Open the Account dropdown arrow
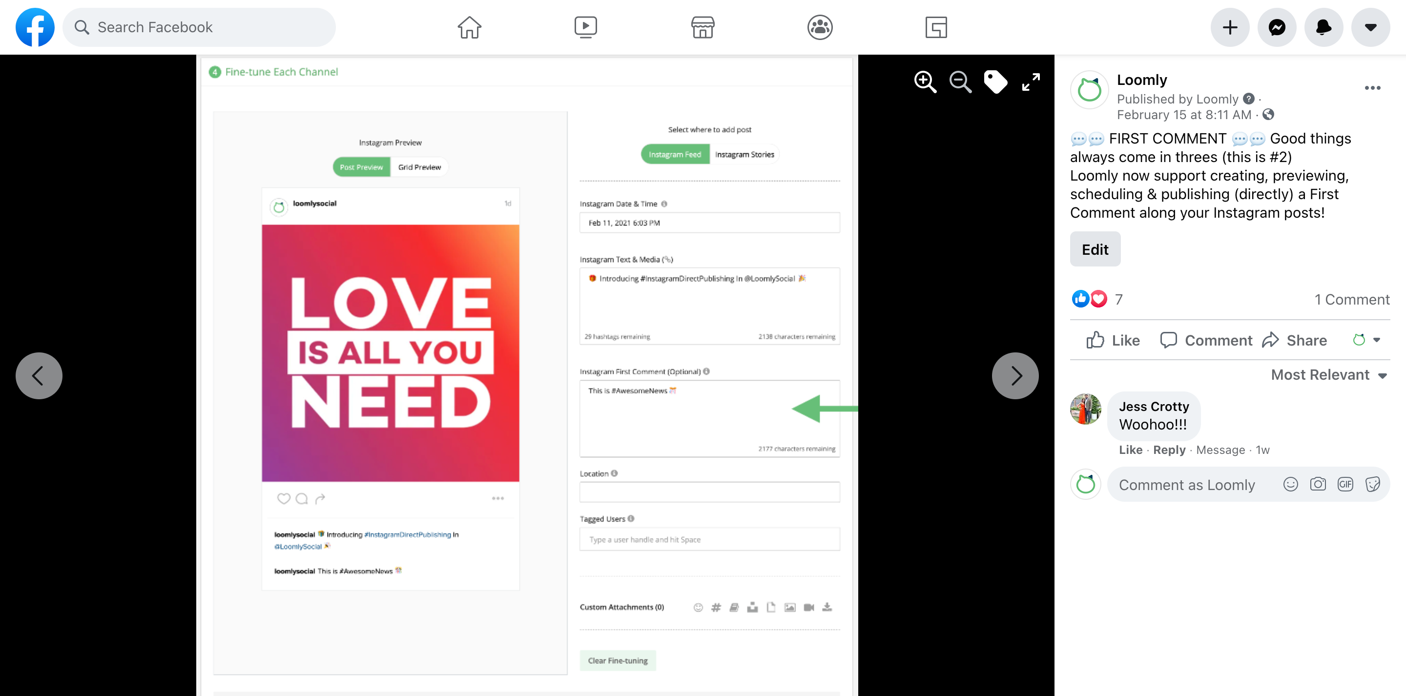Viewport: 1406px width, 696px height. point(1370,27)
